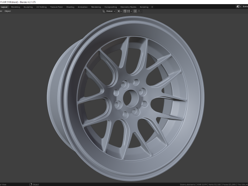Click the scene browse icon at top right
The height and width of the screenshot is (186, 248).
click(239, 7)
